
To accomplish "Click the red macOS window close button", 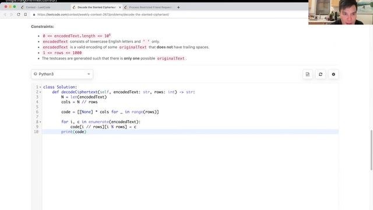I will pyautogui.click(x=6, y=7).
